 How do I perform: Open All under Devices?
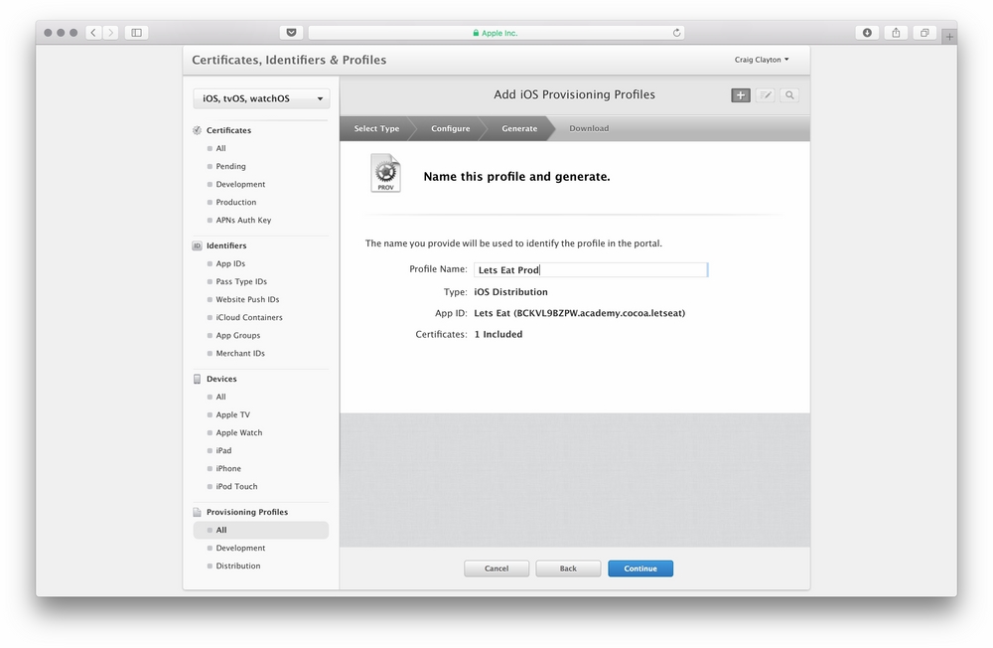(x=220, y=397)
